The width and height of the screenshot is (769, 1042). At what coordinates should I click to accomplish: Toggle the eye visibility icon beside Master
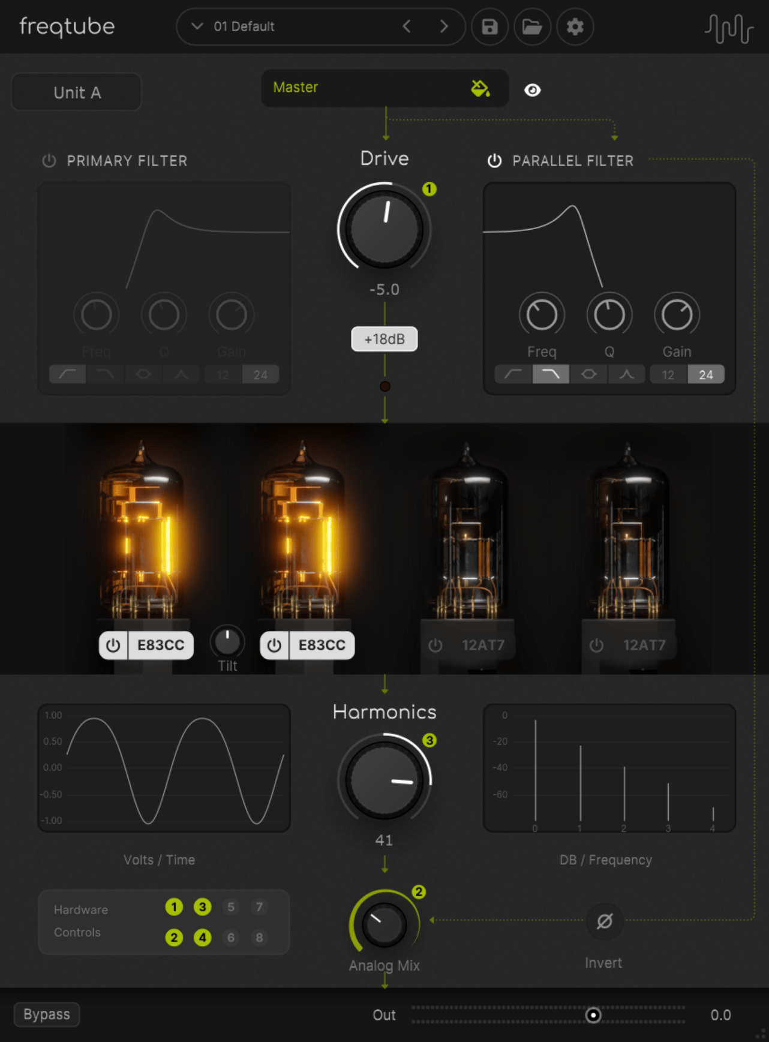click(532, 90)
